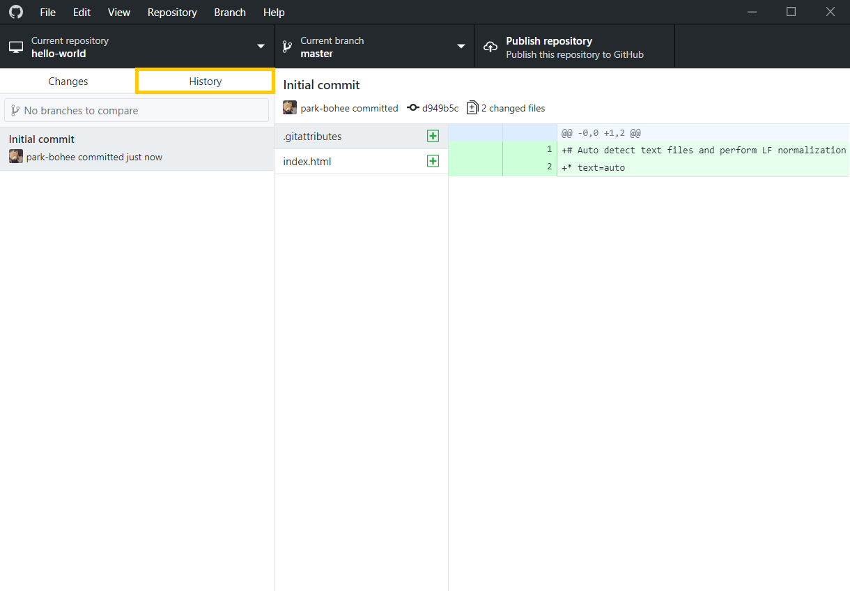
Task: Click '2 changed files' label
Action: pos(513,109)
